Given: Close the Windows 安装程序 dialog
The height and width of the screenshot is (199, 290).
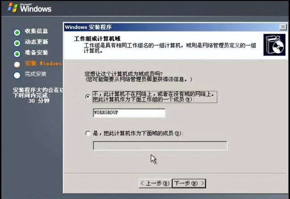Looking at the screenshot, I should (x=283, y=27).
